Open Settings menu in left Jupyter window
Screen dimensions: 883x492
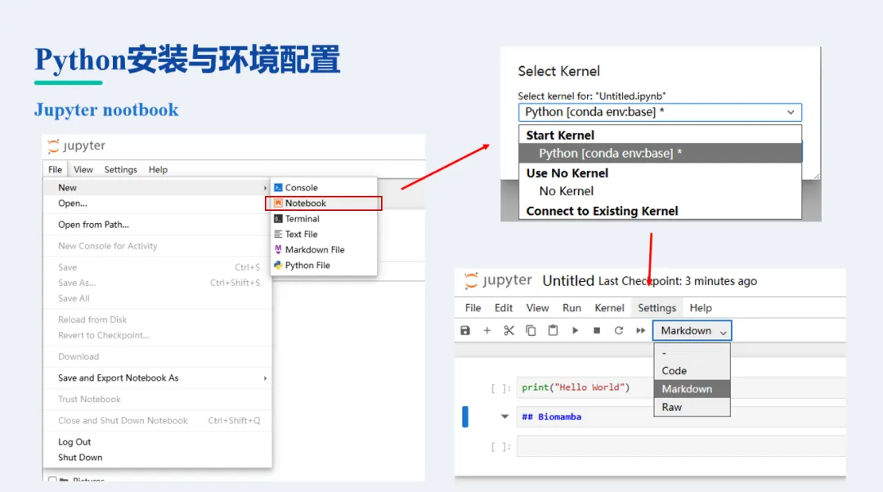click(120, 169)
